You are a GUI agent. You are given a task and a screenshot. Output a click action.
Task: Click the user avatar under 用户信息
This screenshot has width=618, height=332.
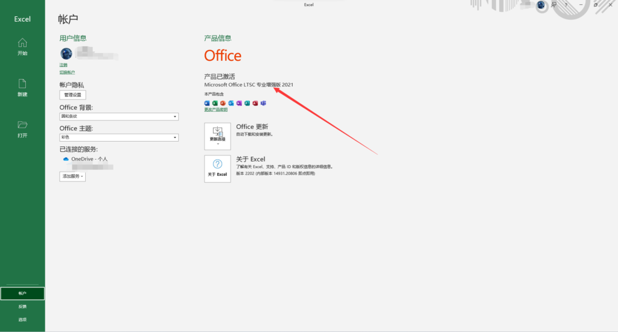66,53
